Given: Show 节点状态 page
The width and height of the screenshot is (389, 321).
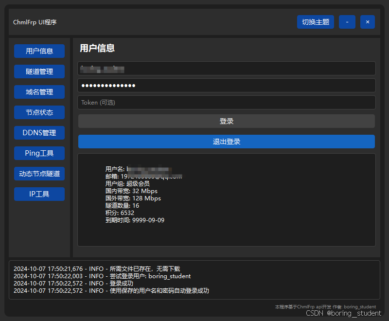Looking at the screenshot, I should point(39,112).
